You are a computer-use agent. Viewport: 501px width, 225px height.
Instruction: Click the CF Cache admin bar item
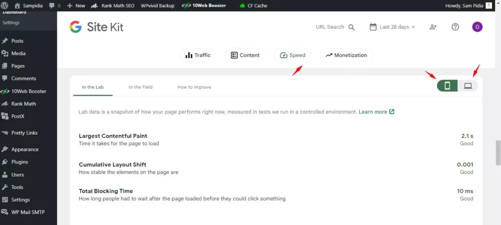tap(253, 5)
